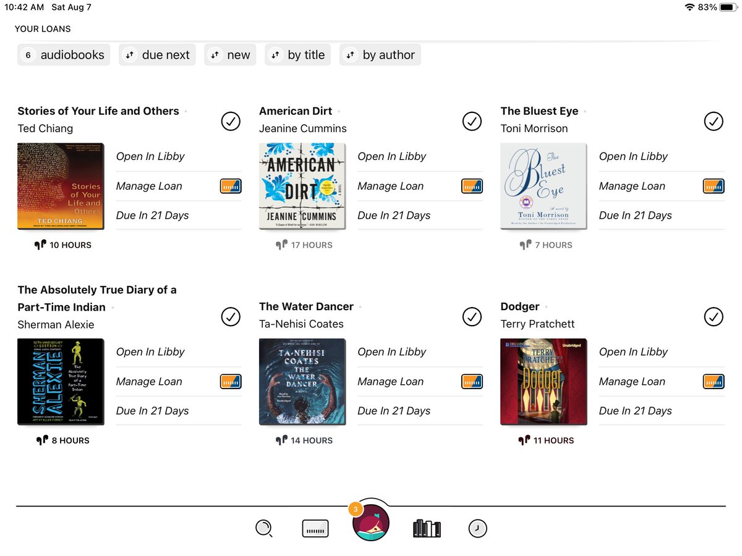Viewport: 742px width, 556px height.
Task: Open the Shelf books icon
Action: pos(427,528)
